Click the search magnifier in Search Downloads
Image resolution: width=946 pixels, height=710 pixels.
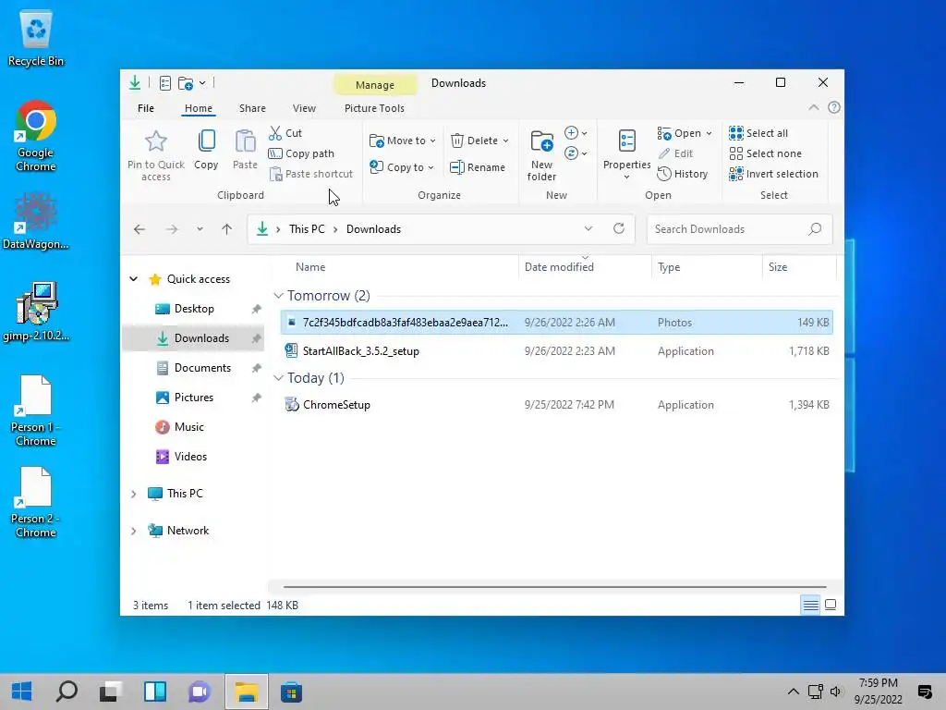click(x=815, y=229)
